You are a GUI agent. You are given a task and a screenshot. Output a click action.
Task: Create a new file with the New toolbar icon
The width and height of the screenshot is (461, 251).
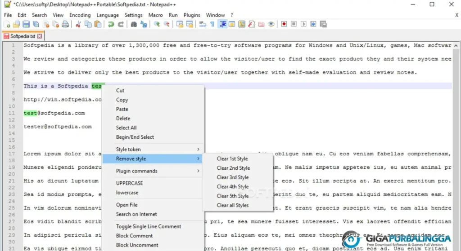pyautogui.click(x=7, y=24)
